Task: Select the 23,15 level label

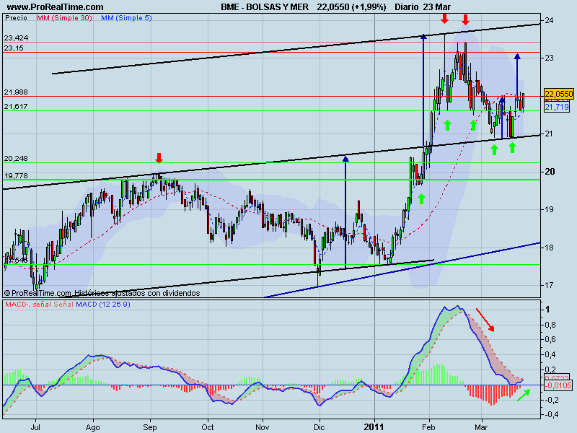Action: point(14,48)
